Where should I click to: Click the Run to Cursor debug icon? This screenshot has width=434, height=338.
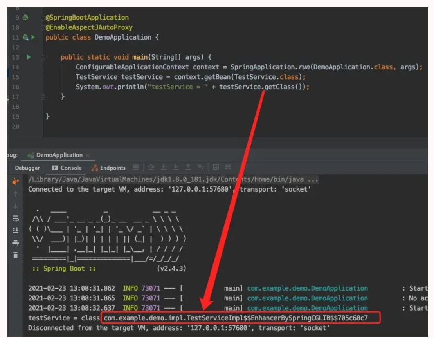[x=201, y=167]
